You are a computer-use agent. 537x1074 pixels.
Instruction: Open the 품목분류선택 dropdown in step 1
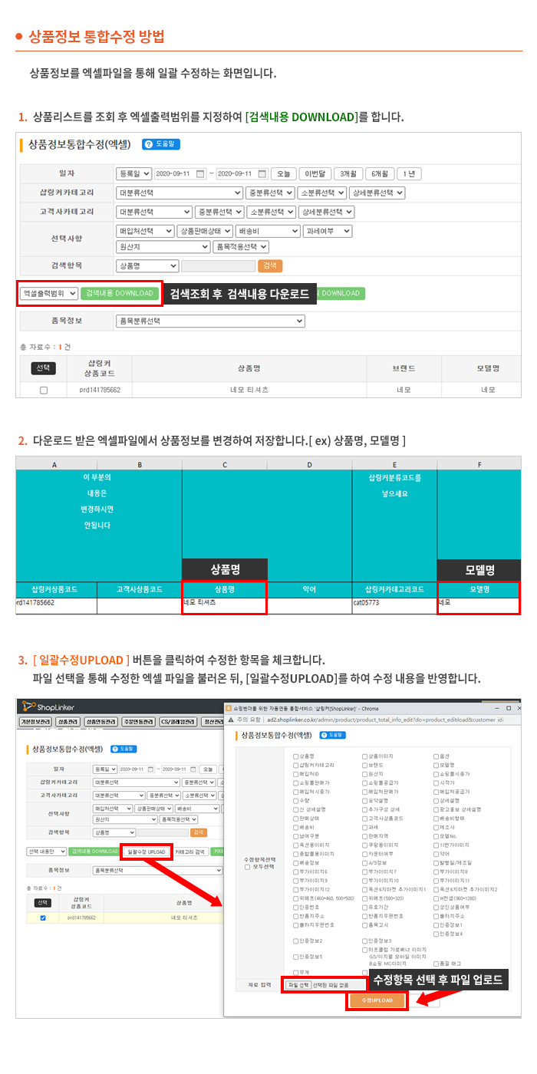(209, 321)
